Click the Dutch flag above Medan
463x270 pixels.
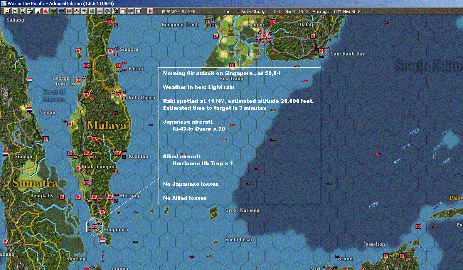tap(30, 109)
